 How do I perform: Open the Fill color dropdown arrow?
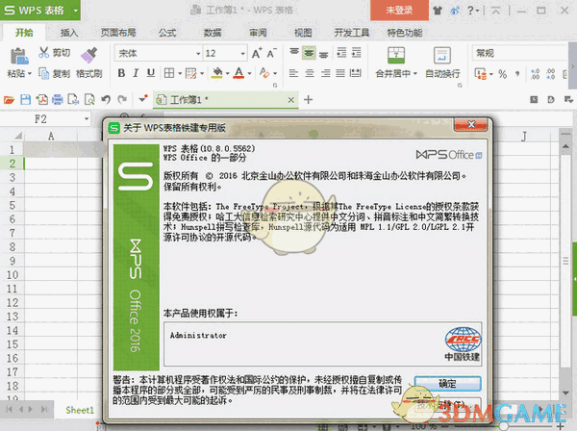click(227, 74)
